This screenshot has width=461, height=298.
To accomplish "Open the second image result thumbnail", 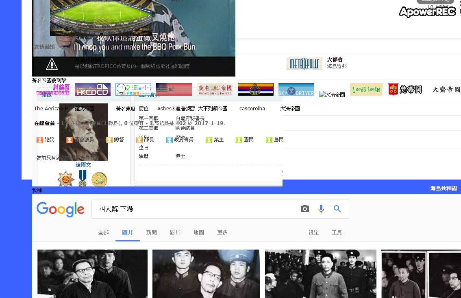I will click(x=206, y=274).
